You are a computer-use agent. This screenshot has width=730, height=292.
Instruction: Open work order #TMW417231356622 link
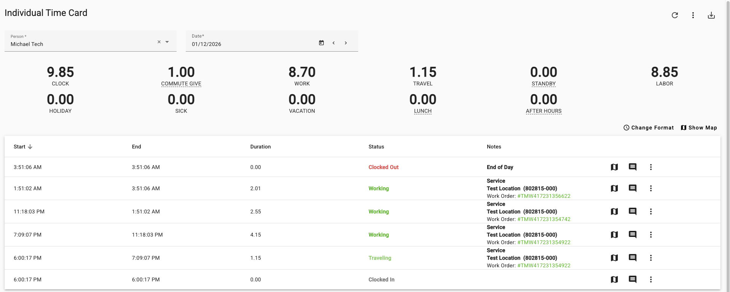[544, 196]
